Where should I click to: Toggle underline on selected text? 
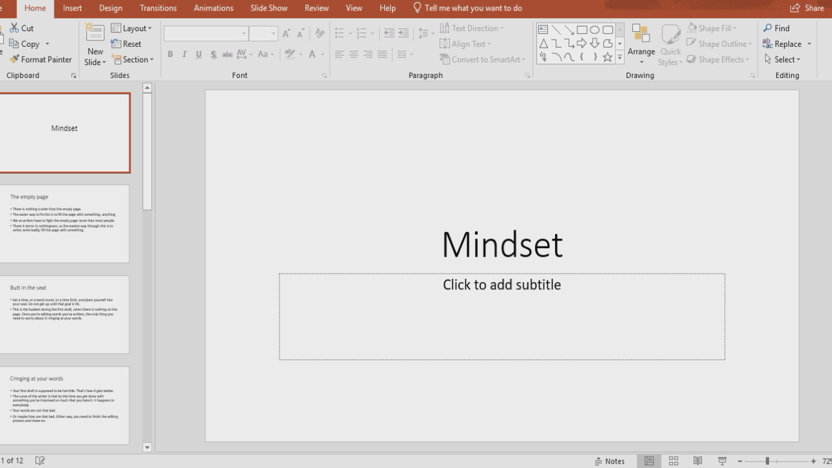pyautogui.click(x=198, y=55)
